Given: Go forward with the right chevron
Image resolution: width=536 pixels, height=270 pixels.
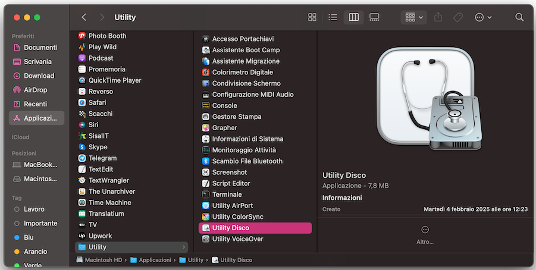Looking at the screenshot, I should tap(102, 17).
